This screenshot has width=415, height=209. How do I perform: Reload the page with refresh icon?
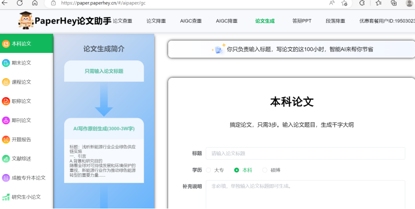point(20,3)
